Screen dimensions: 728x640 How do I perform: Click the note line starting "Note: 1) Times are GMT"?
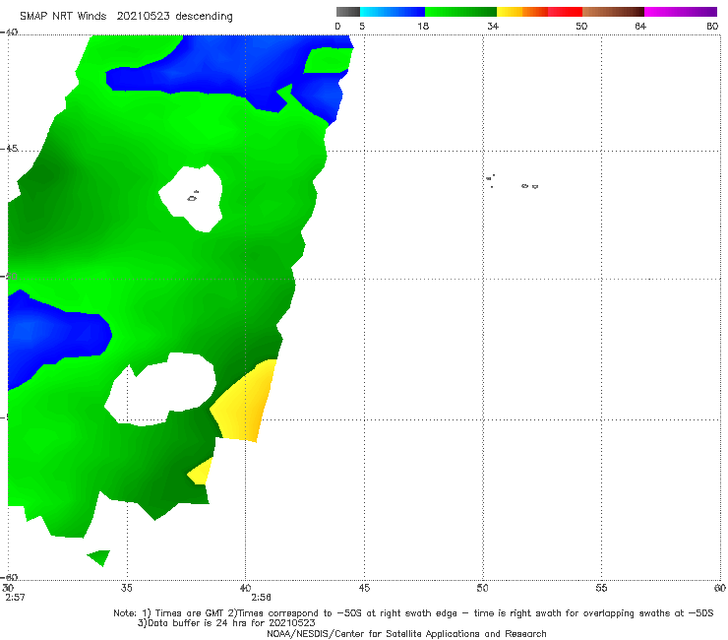[x=413, y=613]
